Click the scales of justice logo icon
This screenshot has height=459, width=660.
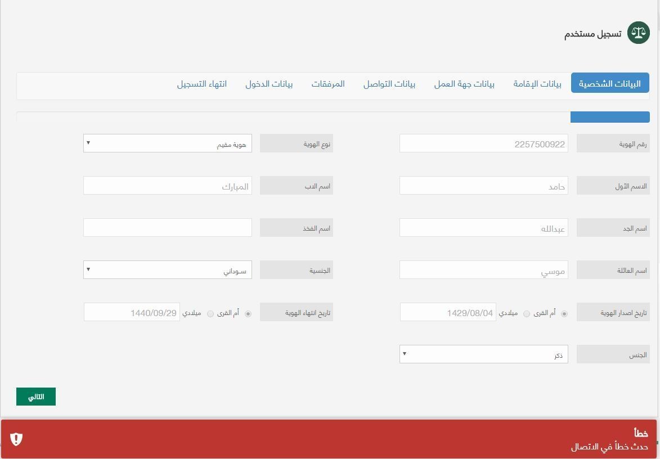(x=638, y=33)
